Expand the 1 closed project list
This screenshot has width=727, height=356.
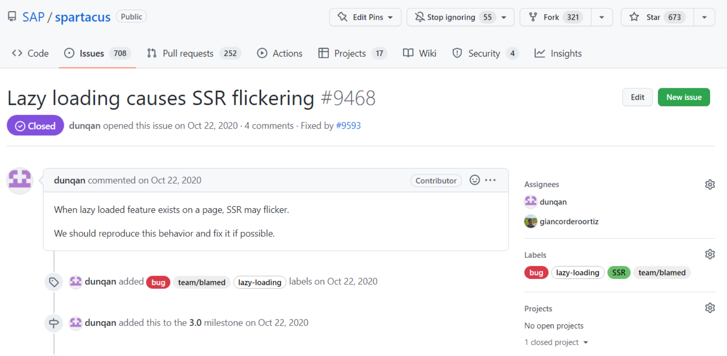coord(556,342)
